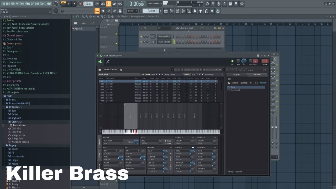Toggle the FX Reverb enable switch
The height and width of the screenshot is (189, 336).
[193, 148]
